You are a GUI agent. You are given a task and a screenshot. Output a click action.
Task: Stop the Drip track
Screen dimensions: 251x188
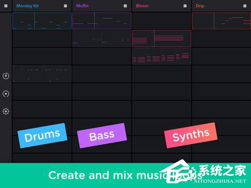(245, 6)
